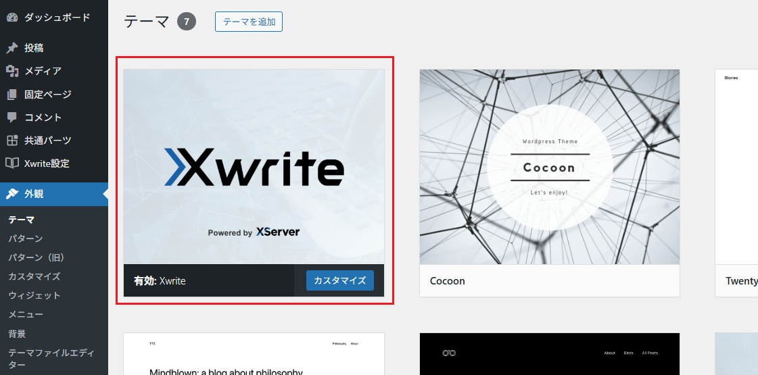
Task: Select the Cocoon theme thumbnail
Action: (x=550, y=167)
